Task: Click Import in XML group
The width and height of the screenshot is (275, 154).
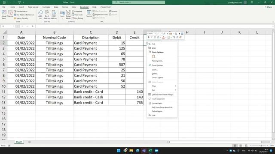Action: (113, 11)
